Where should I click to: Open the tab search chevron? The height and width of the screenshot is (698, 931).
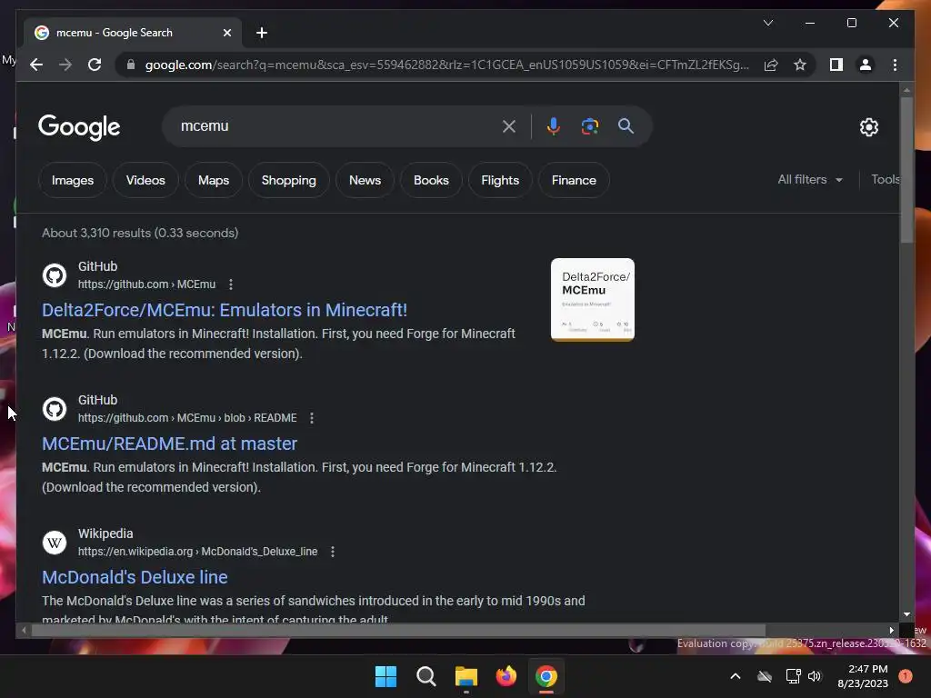(x=767, y=23)
